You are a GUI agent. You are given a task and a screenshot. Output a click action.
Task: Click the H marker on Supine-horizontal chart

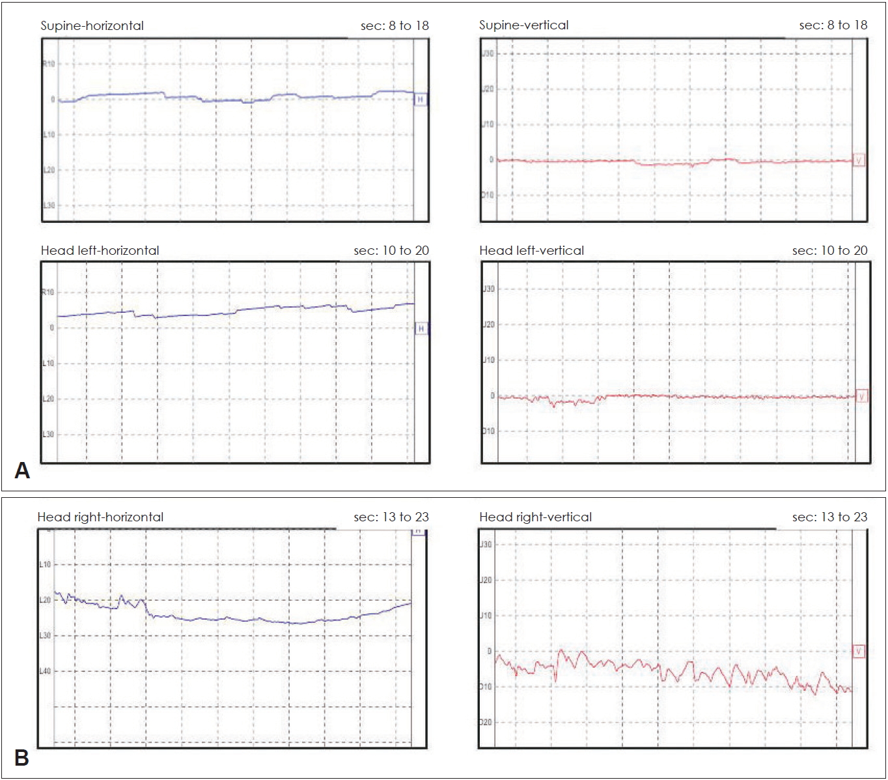(x=421, y=100)
